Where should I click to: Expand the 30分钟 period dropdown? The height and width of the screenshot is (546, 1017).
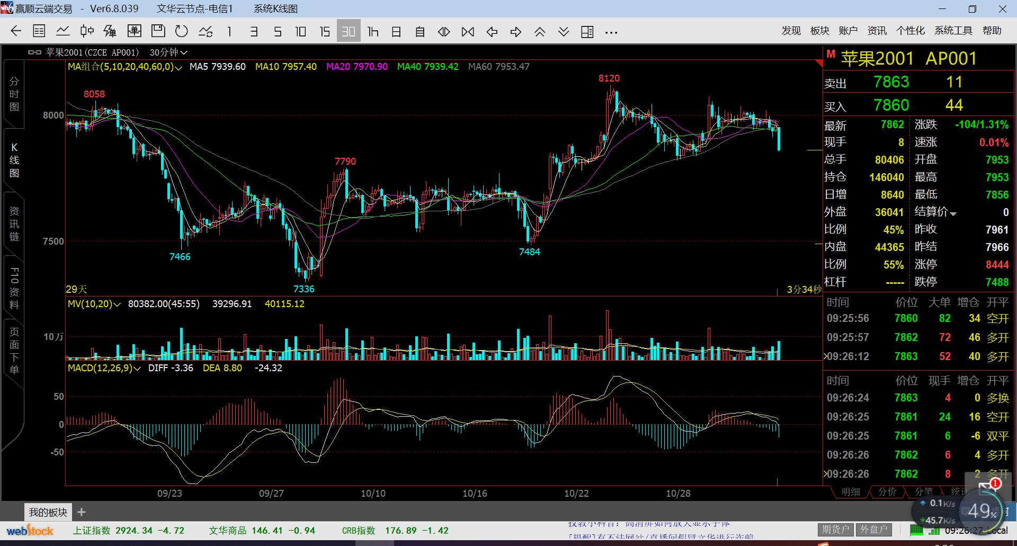point(168,52)
